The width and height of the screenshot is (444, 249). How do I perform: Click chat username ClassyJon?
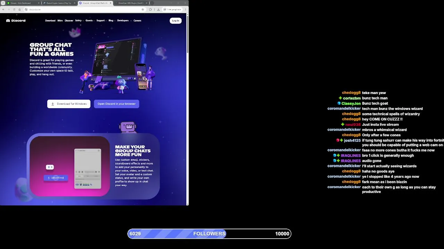point(351,103)
